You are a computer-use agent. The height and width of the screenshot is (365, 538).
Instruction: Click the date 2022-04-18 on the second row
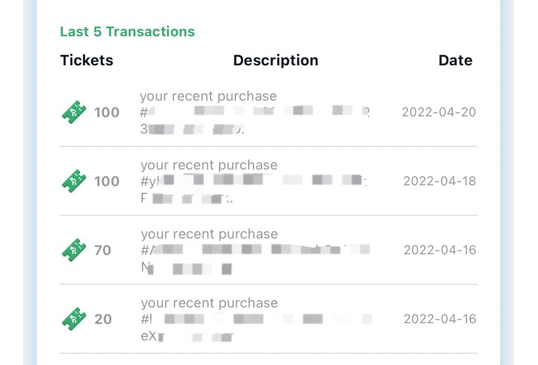[x=438, y=181]
